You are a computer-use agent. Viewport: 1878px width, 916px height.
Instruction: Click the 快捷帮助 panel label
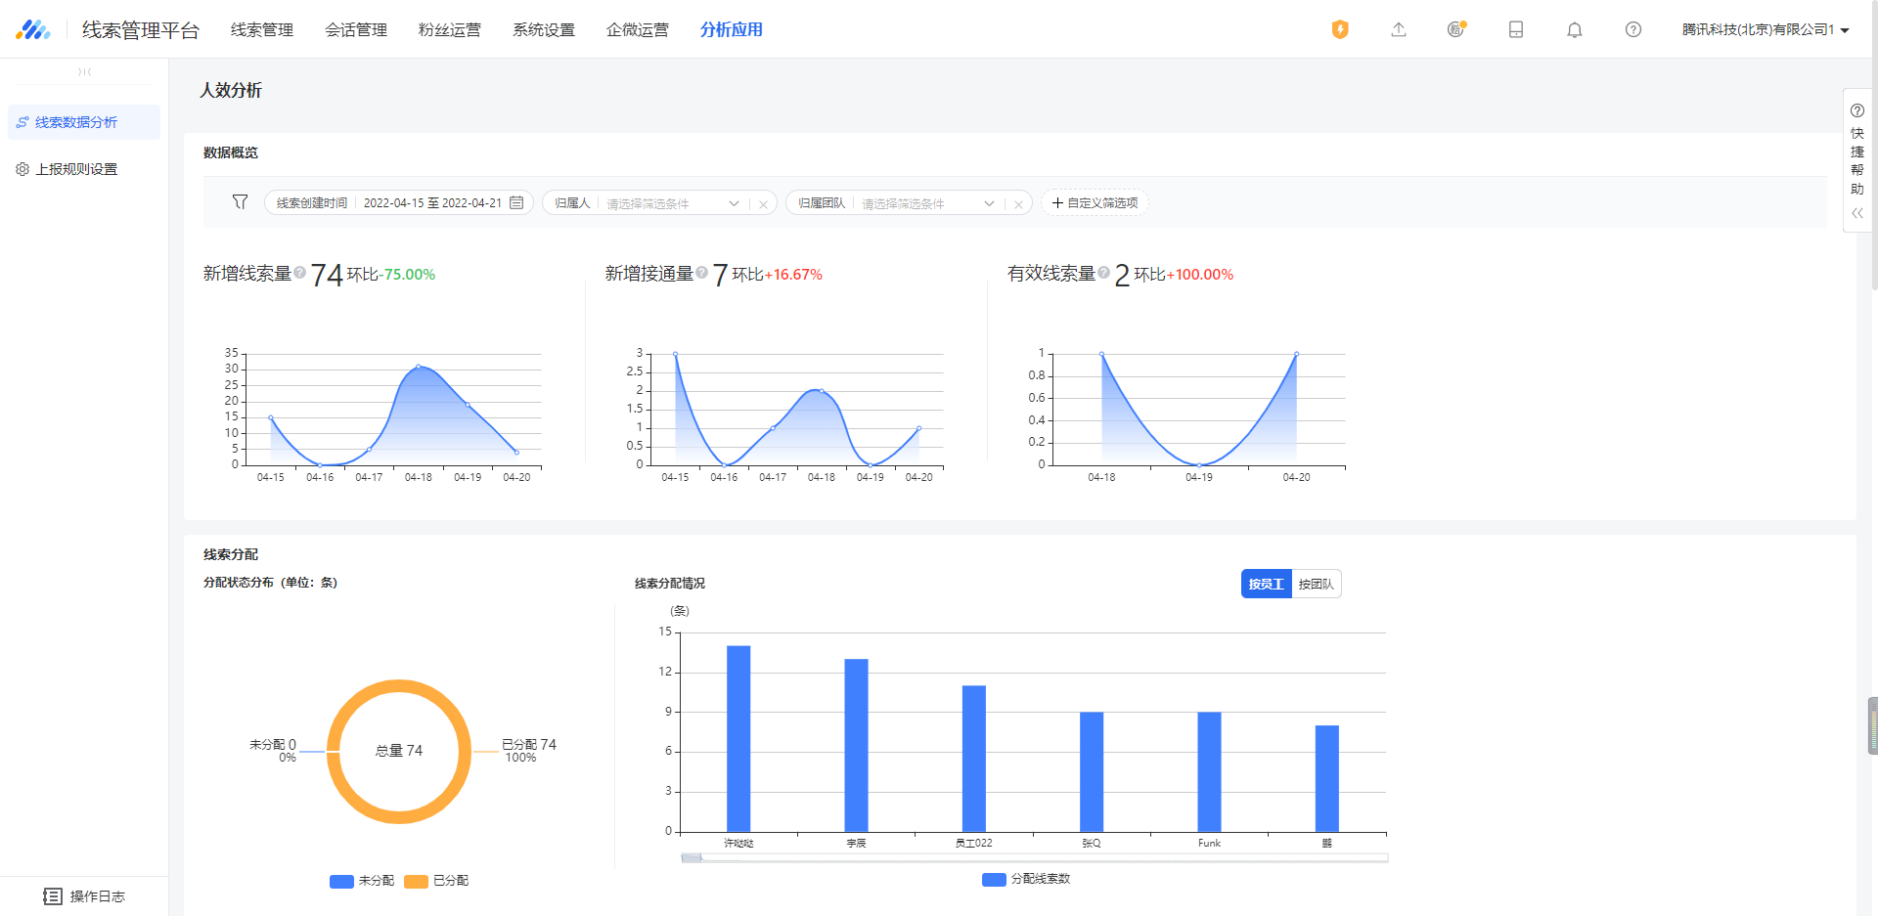pyautogui.click(x=1857, y=160)
